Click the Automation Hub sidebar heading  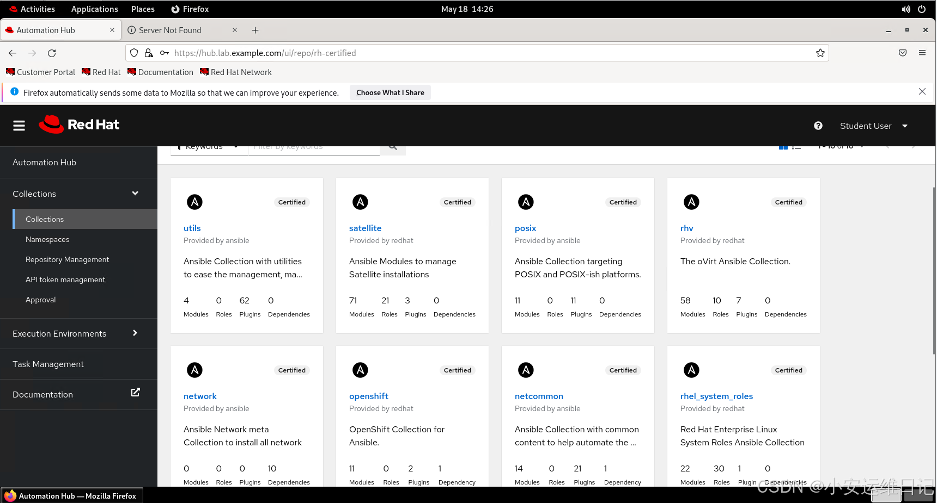click(x=44, y=162)
